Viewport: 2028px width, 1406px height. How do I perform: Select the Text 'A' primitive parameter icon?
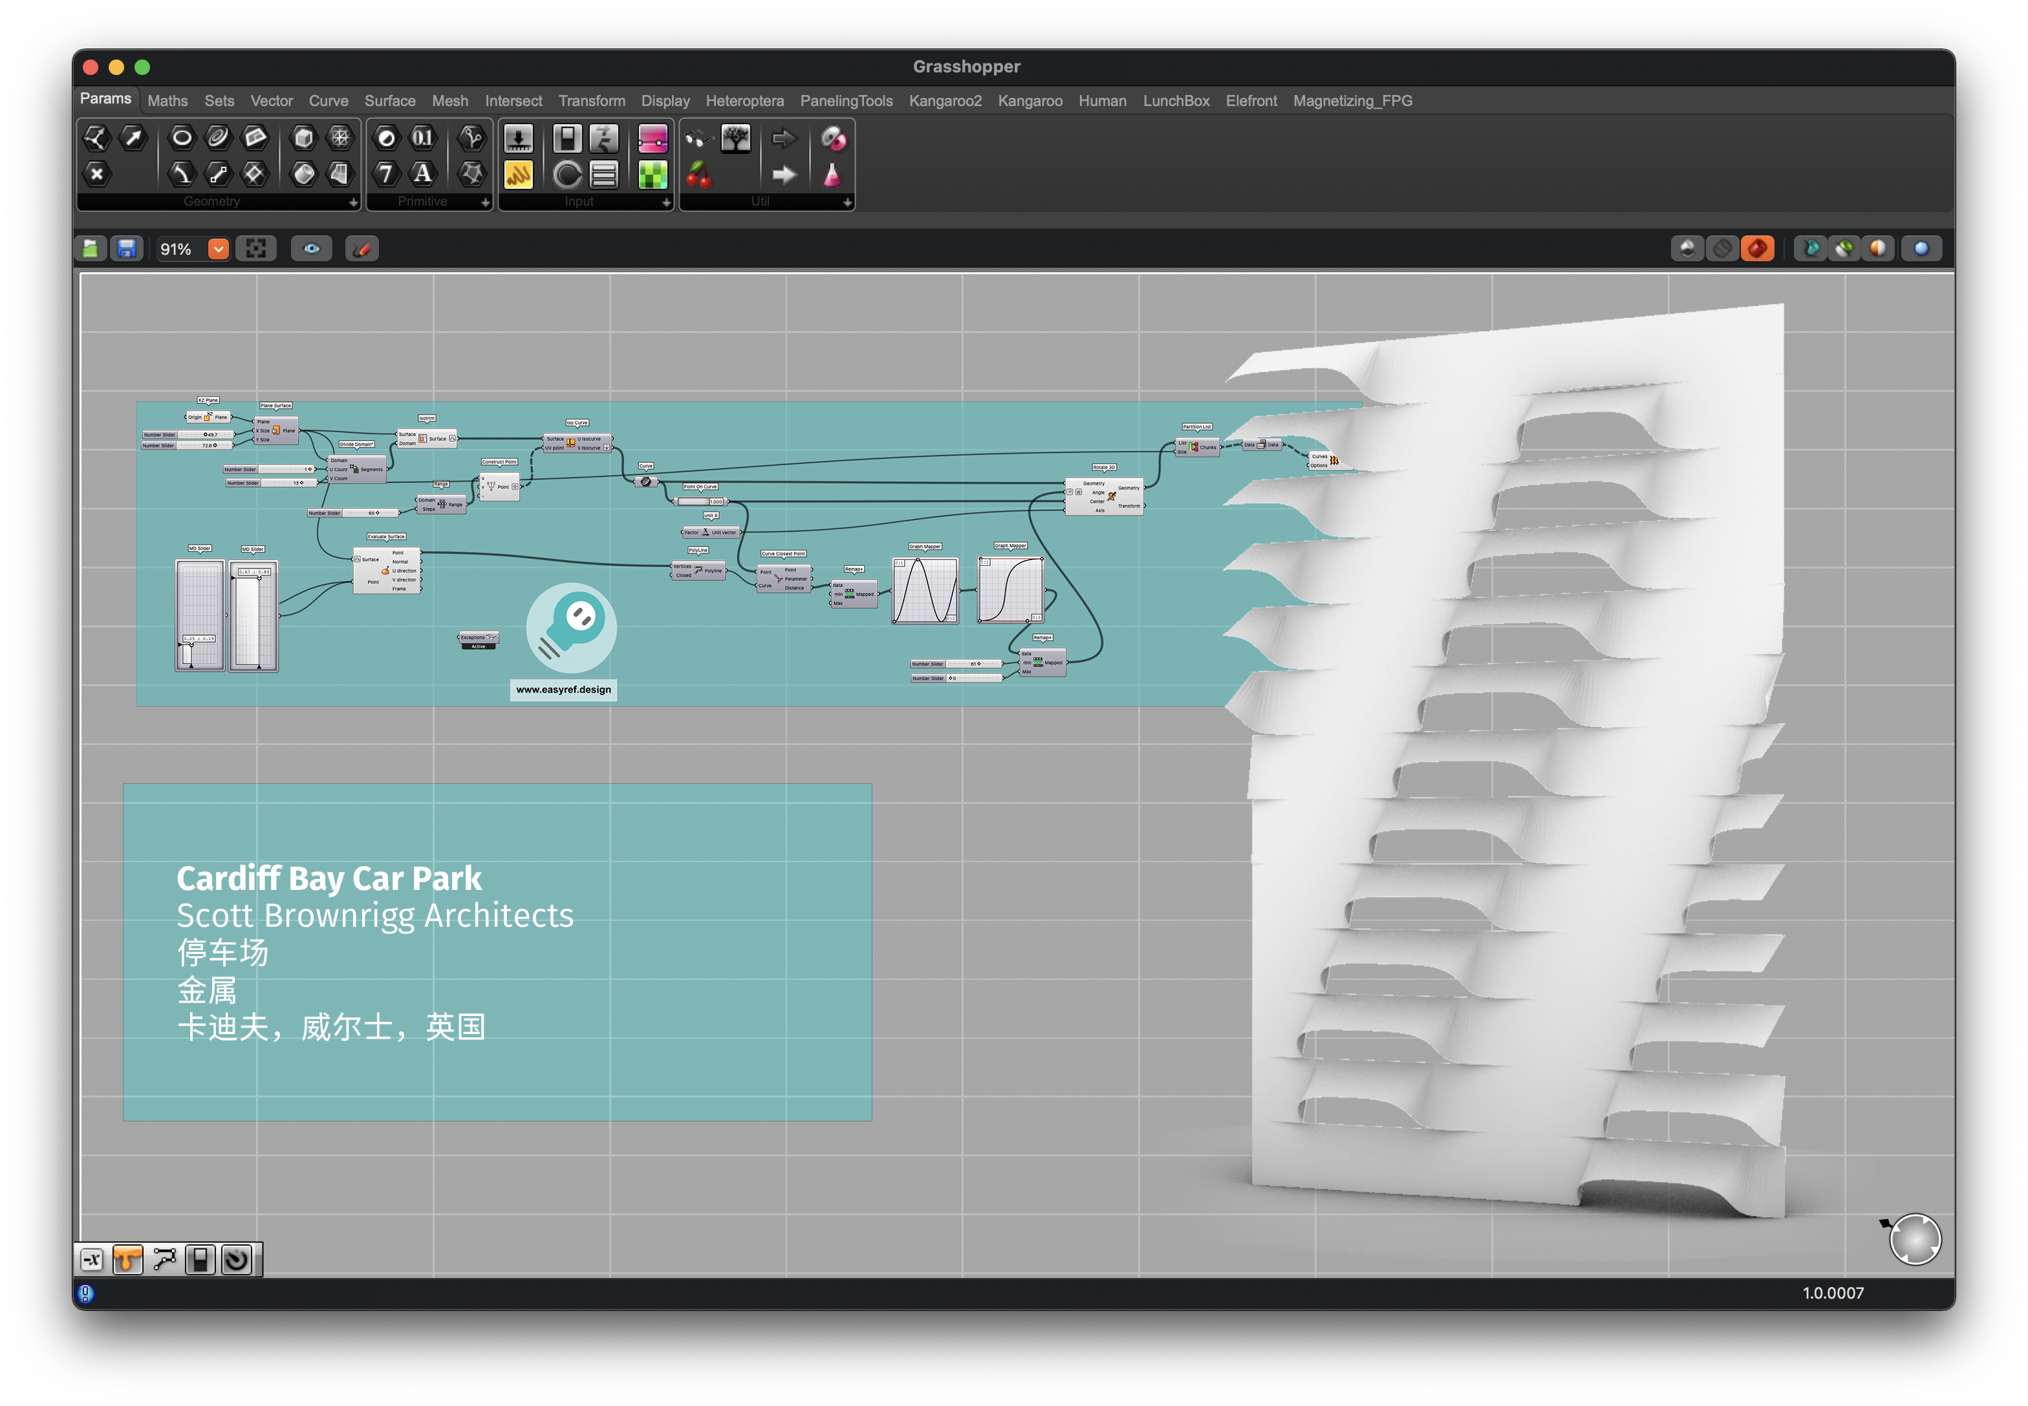(x=423, y=175)
